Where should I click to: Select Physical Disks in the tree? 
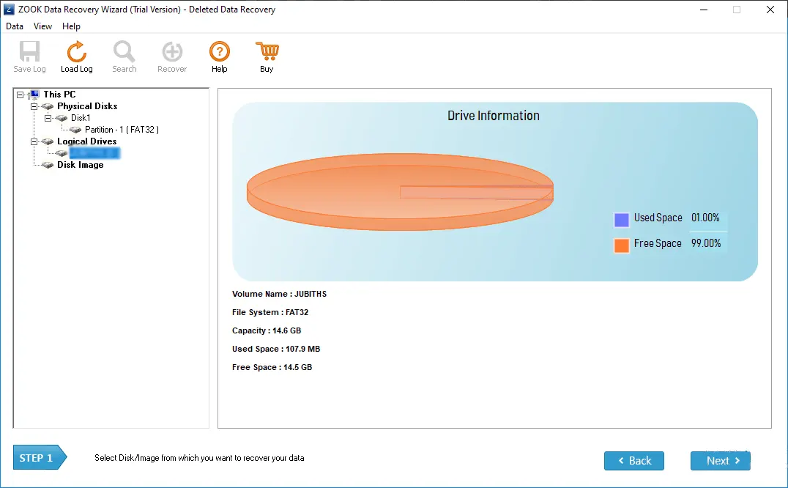87,106
